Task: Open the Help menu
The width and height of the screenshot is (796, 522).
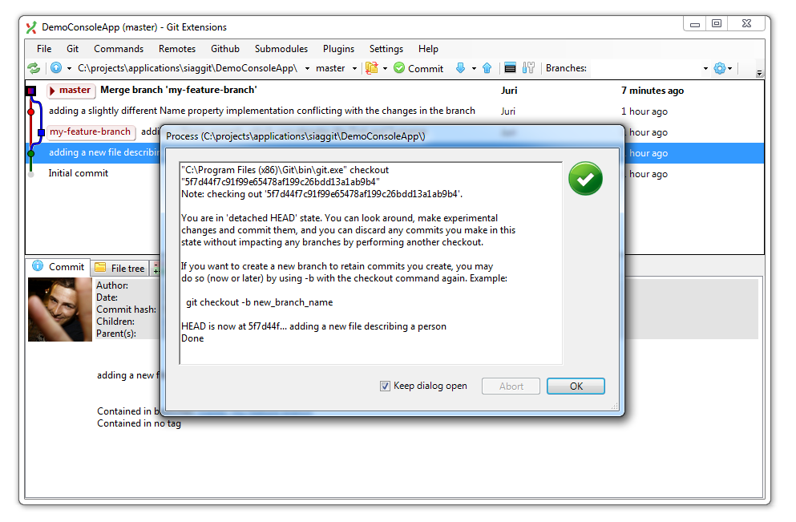Action: (428, 49)
